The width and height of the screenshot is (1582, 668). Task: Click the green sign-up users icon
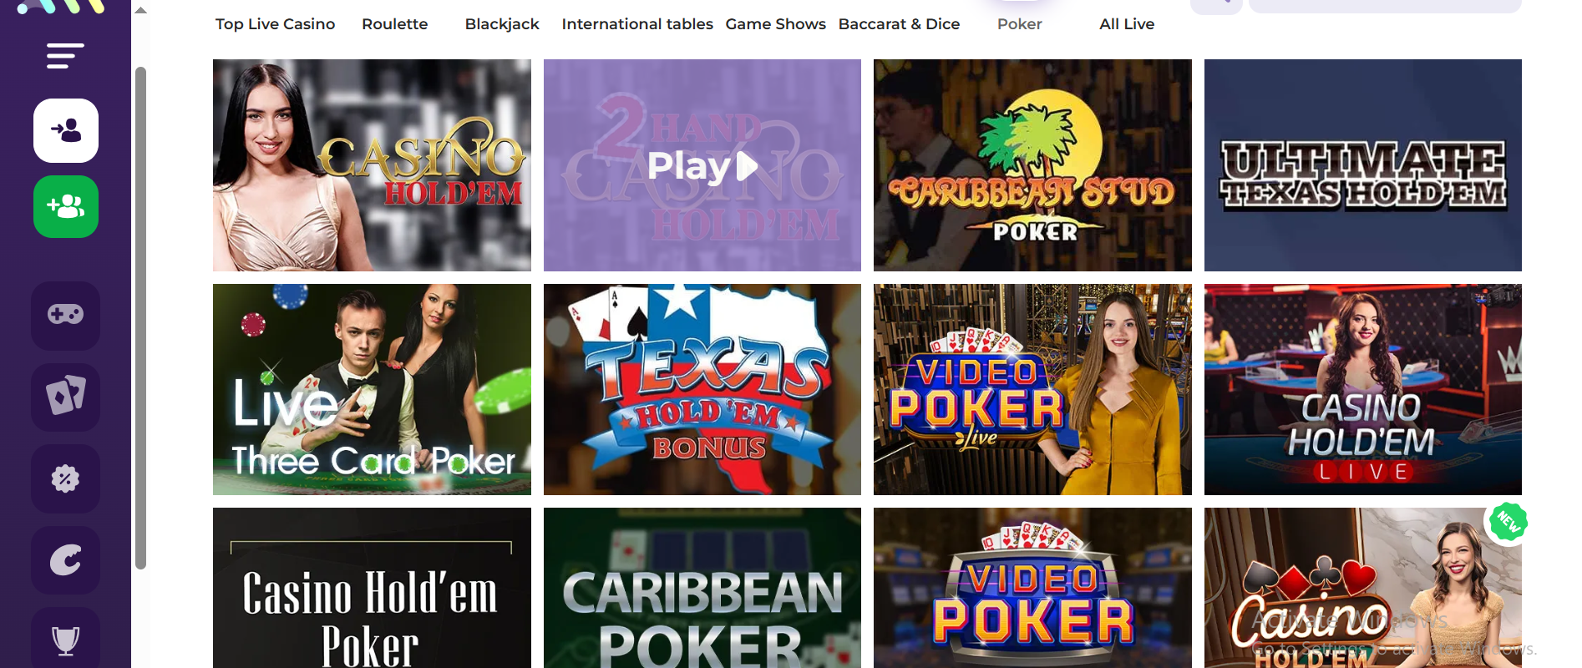tap(66, 206)
